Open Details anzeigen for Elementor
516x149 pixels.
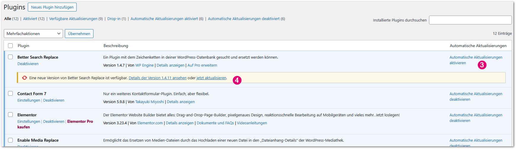[180, 123]
